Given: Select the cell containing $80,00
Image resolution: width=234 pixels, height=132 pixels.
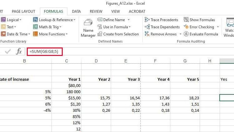Looking at the screenshot, I should click(x=66, y=85).
